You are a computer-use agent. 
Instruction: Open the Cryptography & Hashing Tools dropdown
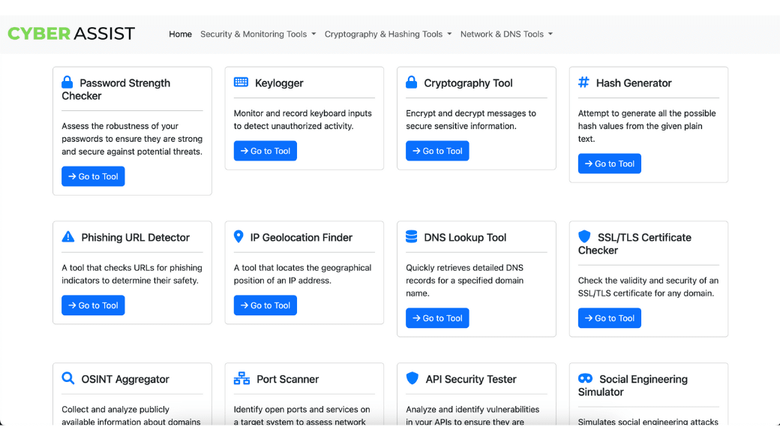pyautogui.click(x=388, y=35)
